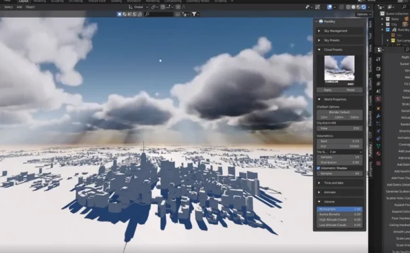Switch to the Scatter5 sidebar tab

(370, 84)
